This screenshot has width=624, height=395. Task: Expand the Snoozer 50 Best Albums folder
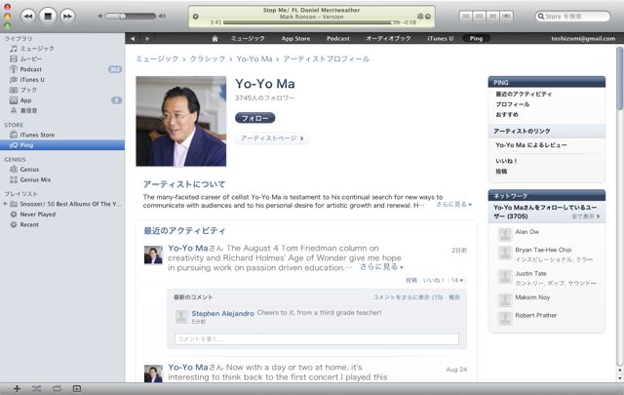(x=6, y=204)
